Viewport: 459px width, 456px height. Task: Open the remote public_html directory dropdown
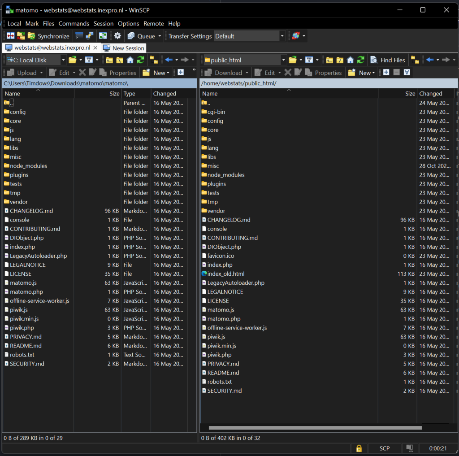(245, 60)
